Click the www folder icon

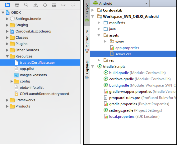coord(112,41)
